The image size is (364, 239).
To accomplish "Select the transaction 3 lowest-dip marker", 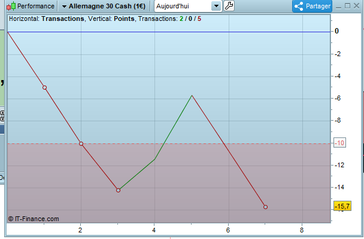I will [x=118, y=190].
